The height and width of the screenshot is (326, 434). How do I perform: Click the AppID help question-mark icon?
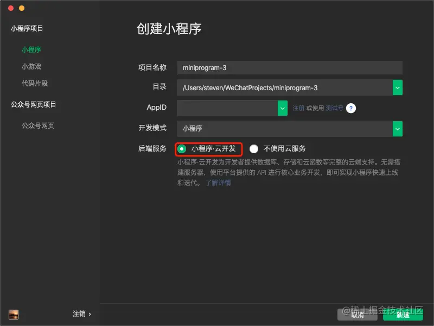click(351, 108)
